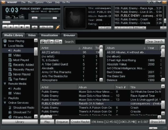Click the Library button below the sidebar

(20, 122)
